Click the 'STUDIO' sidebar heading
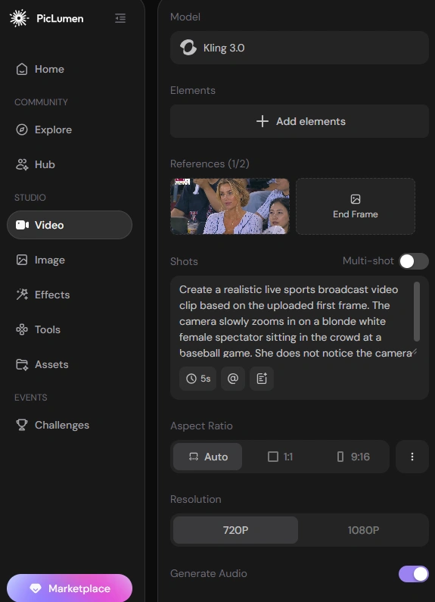 (x=30, y=198)
